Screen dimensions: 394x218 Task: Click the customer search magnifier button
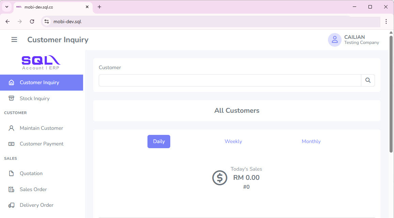(368, 80)
